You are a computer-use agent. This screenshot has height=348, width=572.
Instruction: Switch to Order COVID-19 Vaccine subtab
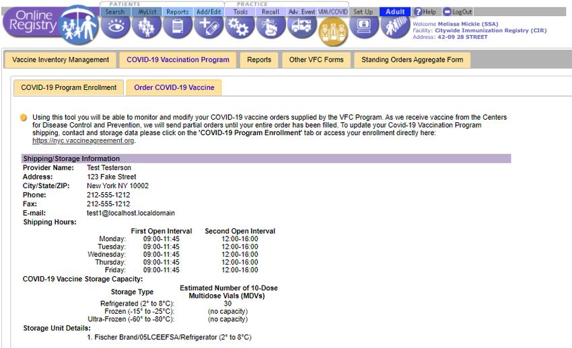point(174,87)
